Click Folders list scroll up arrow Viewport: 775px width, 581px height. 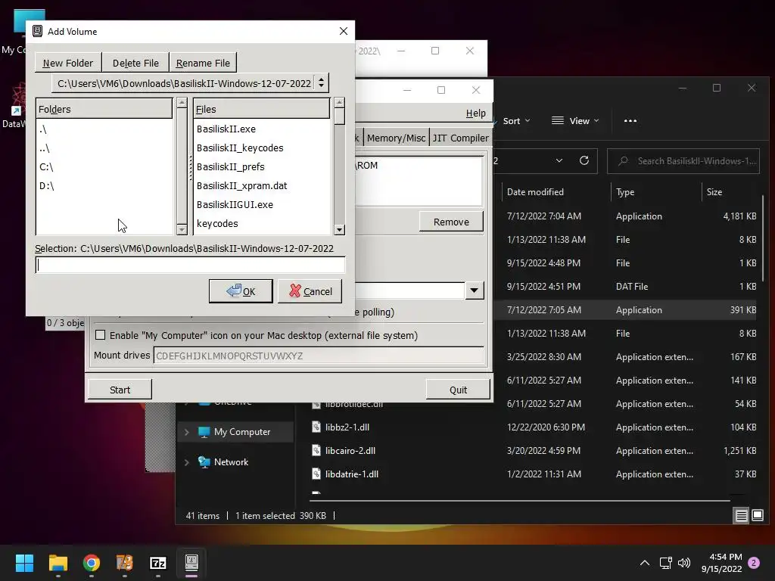tap(182, 103)
